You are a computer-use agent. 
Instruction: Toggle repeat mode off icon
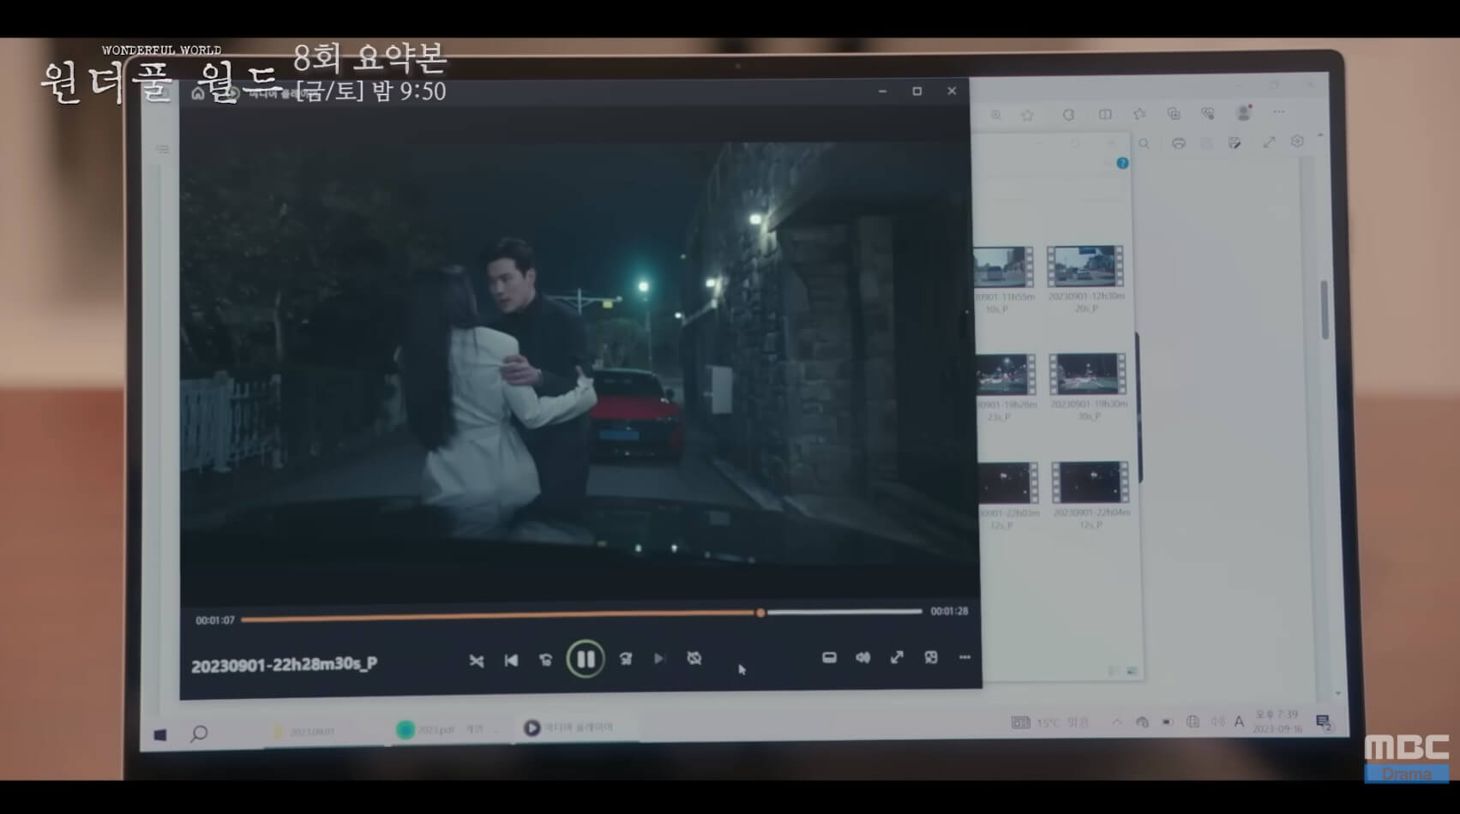click(x=694, y=658)
